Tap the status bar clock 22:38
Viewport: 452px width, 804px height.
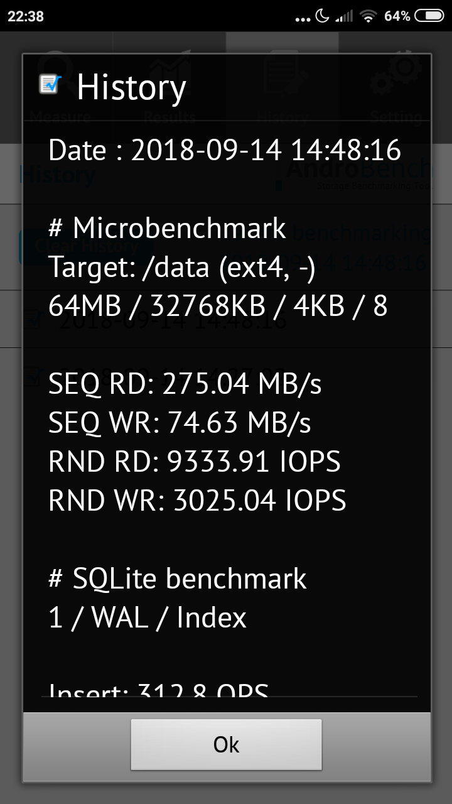point(26,16)
